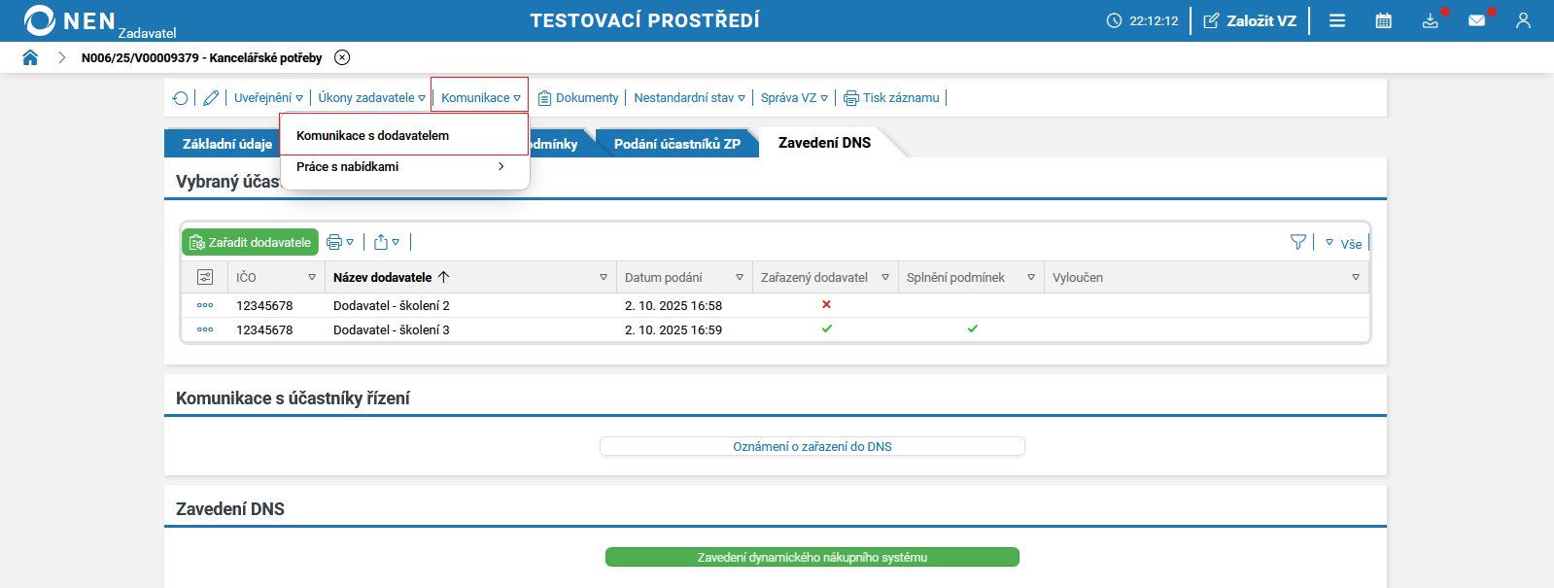Open row actions for Dodavatel - školení 2

pos(205,305)
